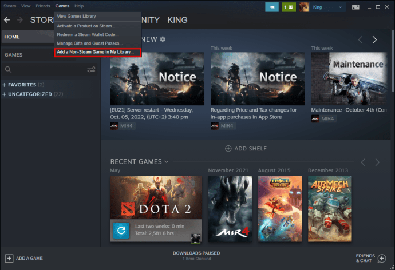395x270 pixels.
Task: Click the MIR4 icon under Price and Tax notice
Action: pos(214,126)
